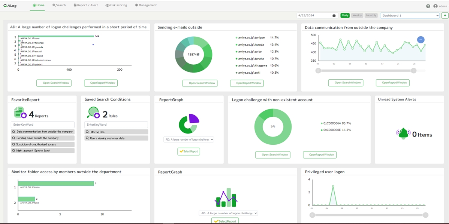Viewport: 449px width, 224px height.
Task: Expand the Dashboard 1 dropdown
Action: (410, 16)
